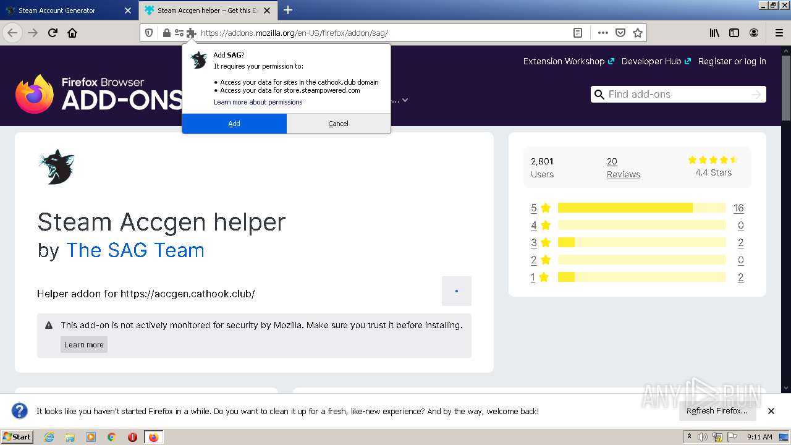Open the Windows Start menu
Viewport: 791px width, 445px height.
coord(17,437)
